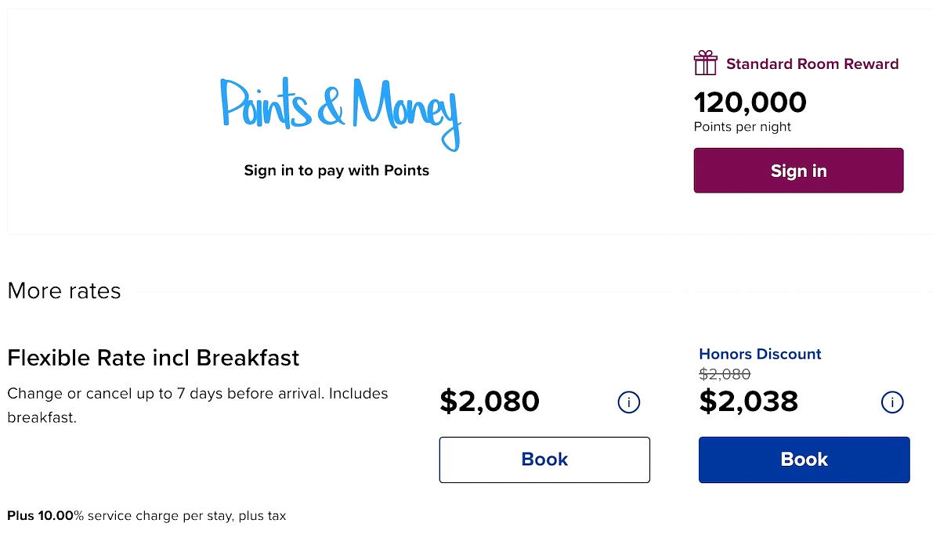Click 'Sign in to pay with Points' text
The width and height of the screenshot is (940, 541).
pyautogui.click(x=336, y=170)
